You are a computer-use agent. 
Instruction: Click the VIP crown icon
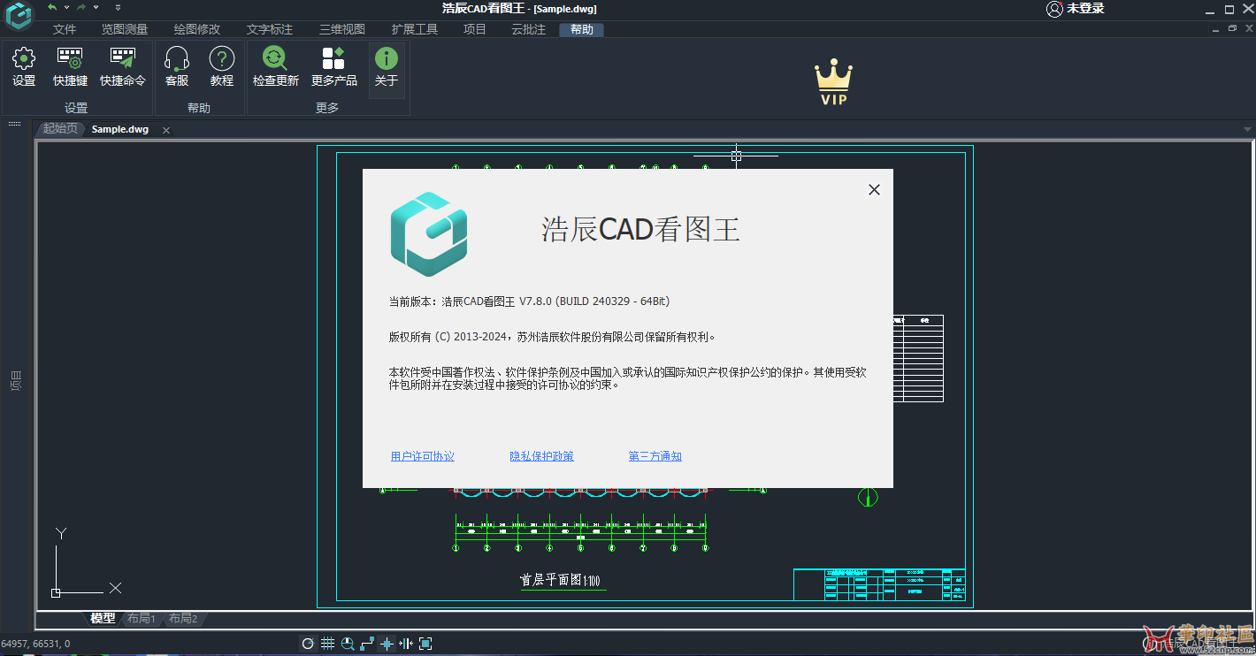pos(833,83)
